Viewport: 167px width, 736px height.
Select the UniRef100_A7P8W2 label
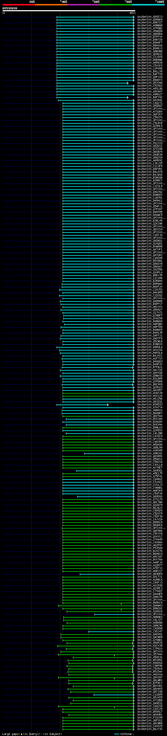click(x=150, y=28)
